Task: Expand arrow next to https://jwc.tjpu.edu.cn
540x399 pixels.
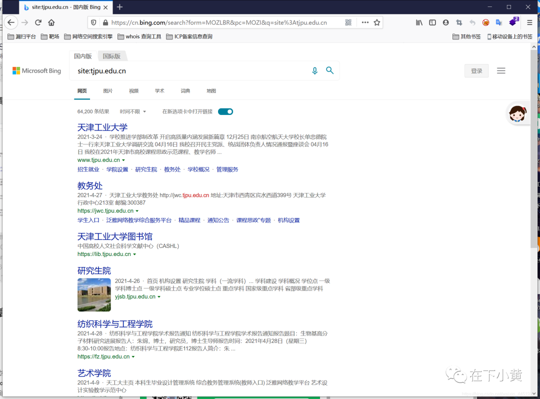Action: click(137, 211)
